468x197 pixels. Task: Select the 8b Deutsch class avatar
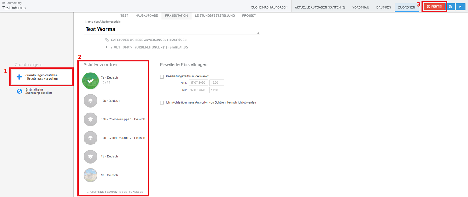[x=90, y=156]
